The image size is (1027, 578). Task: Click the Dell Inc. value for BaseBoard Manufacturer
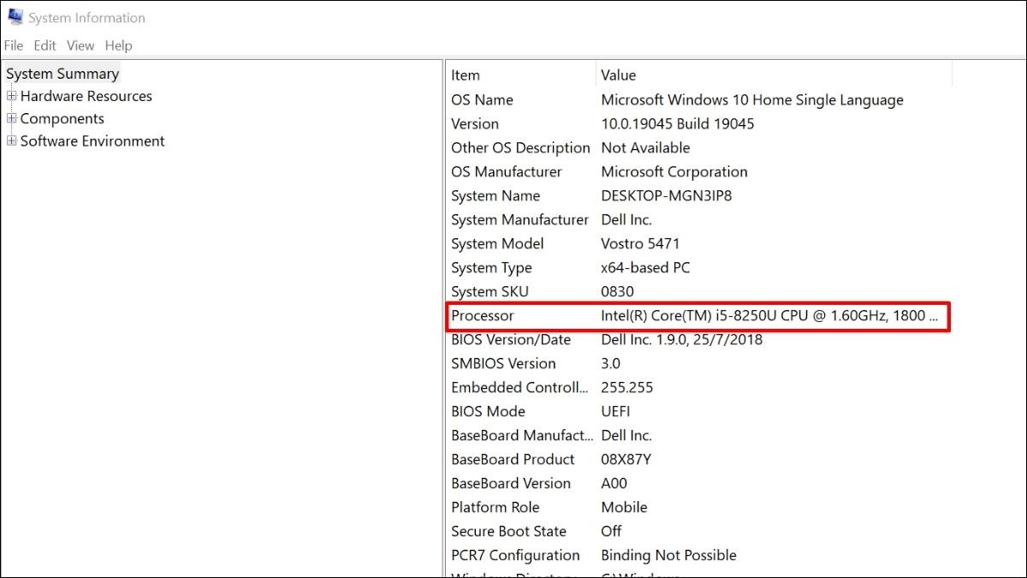(x=626, y=436)
